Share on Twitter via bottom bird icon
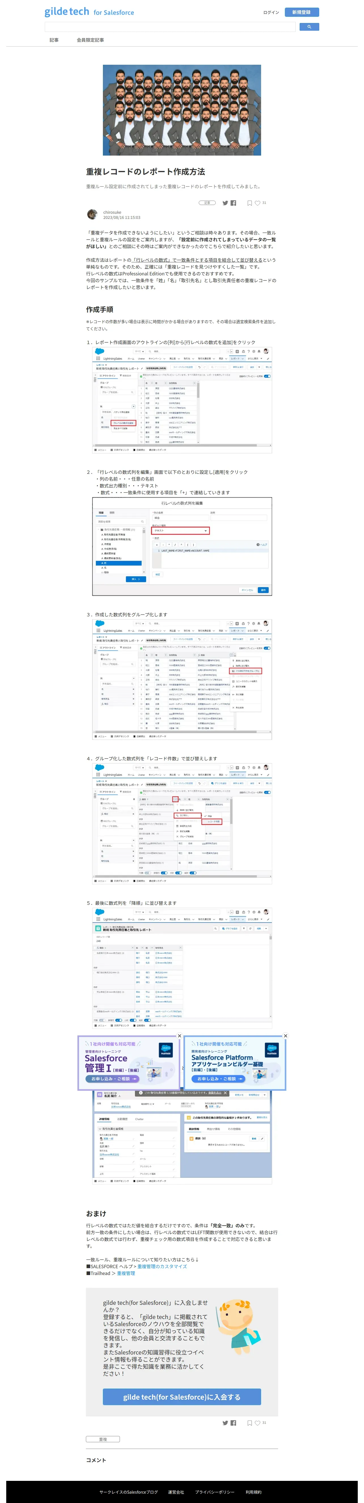Image resolution: width=364 pixels, height=1503 pixels. coord(225,1422)
